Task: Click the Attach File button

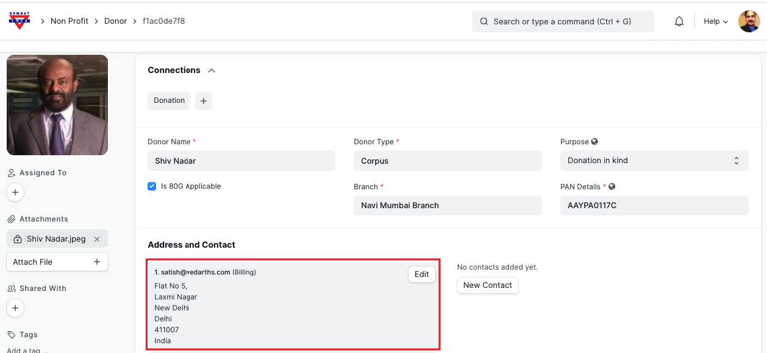Action: [57, 262]
